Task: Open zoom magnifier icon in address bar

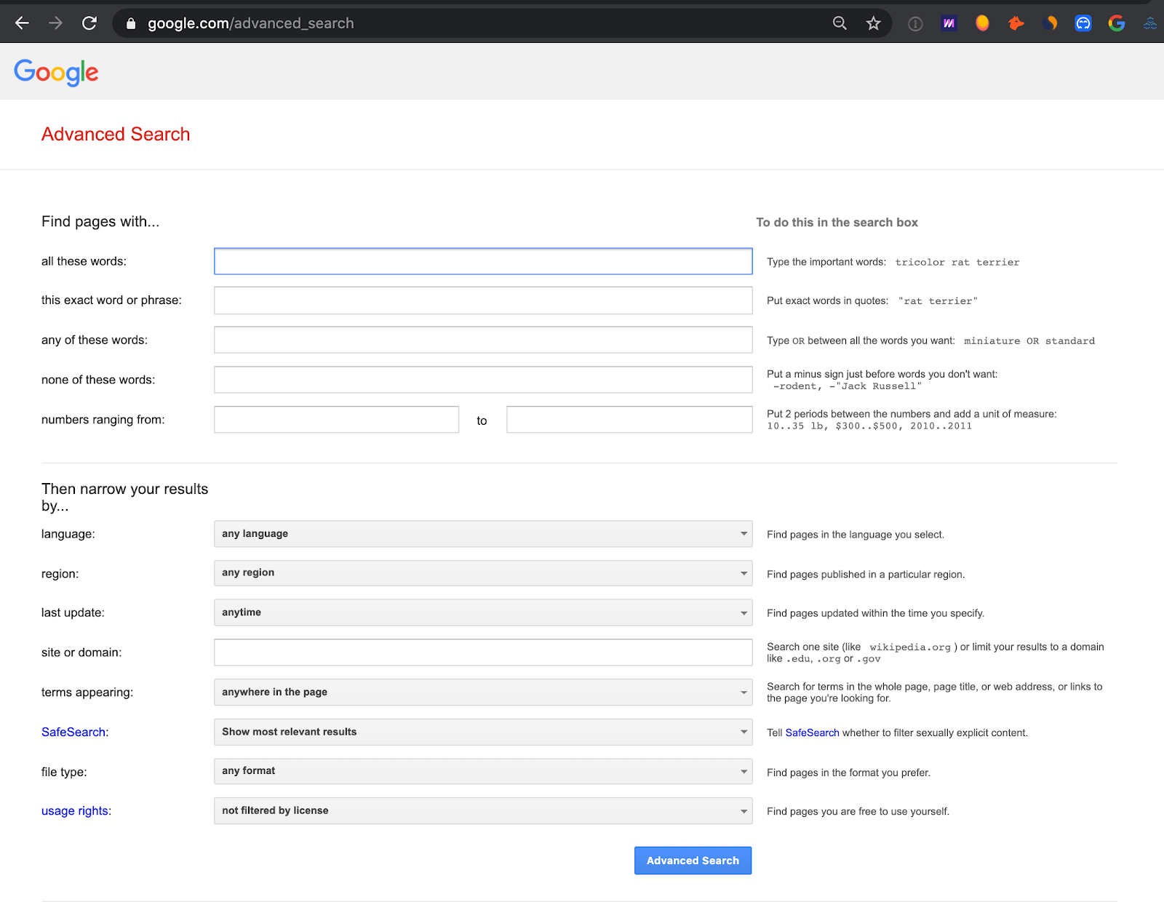Action: tap(840, 23)
